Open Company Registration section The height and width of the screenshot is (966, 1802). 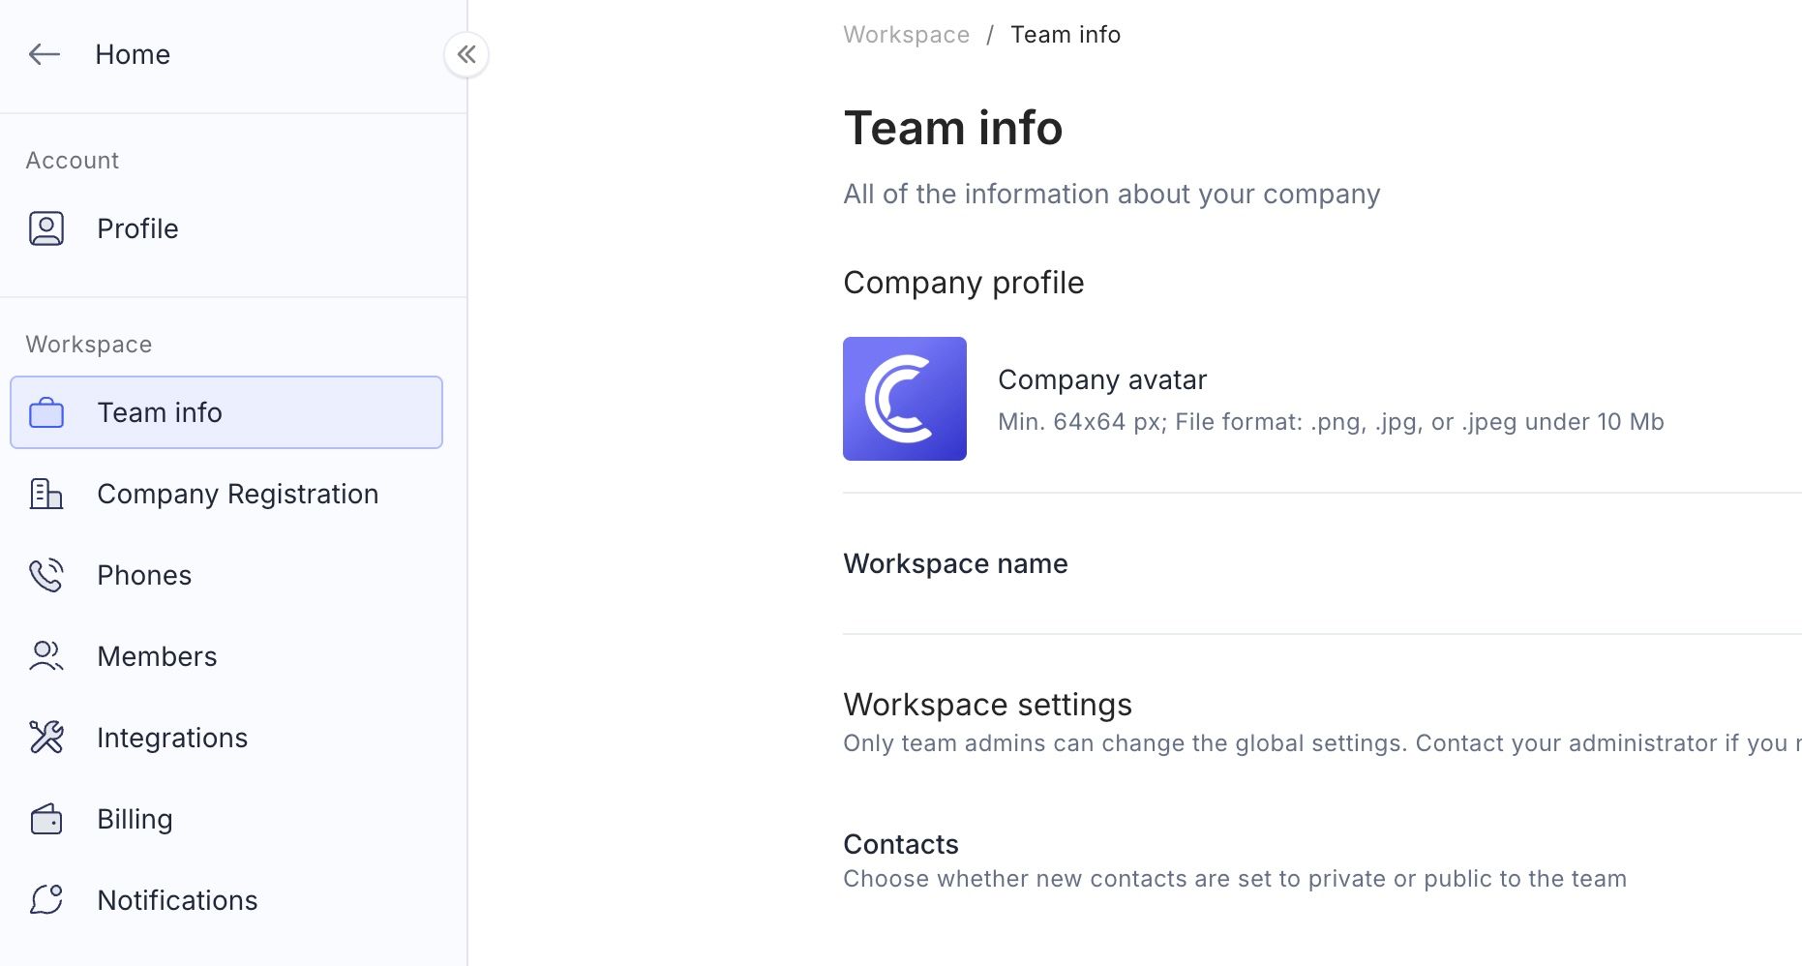[237, 495]
